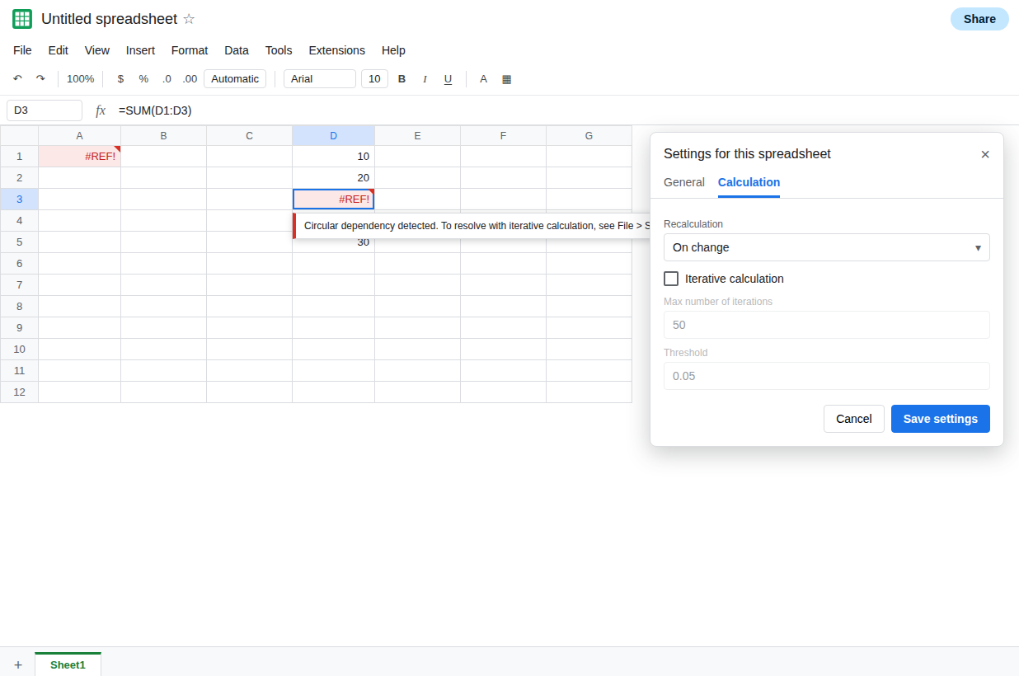
Task: Select row 5 header
Action: [x=19, y=242]
